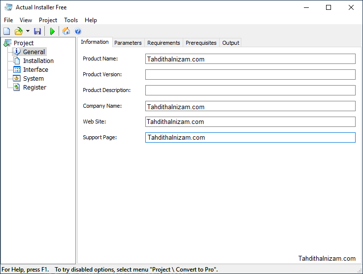
Task: Select the Installation tree item
Action: pyautogui.click(x=38, y=61)
